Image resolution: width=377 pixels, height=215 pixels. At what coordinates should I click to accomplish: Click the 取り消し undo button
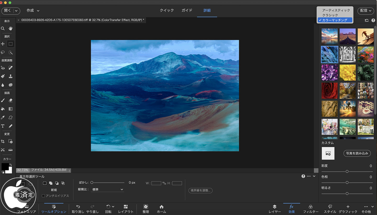click(78, 209)
